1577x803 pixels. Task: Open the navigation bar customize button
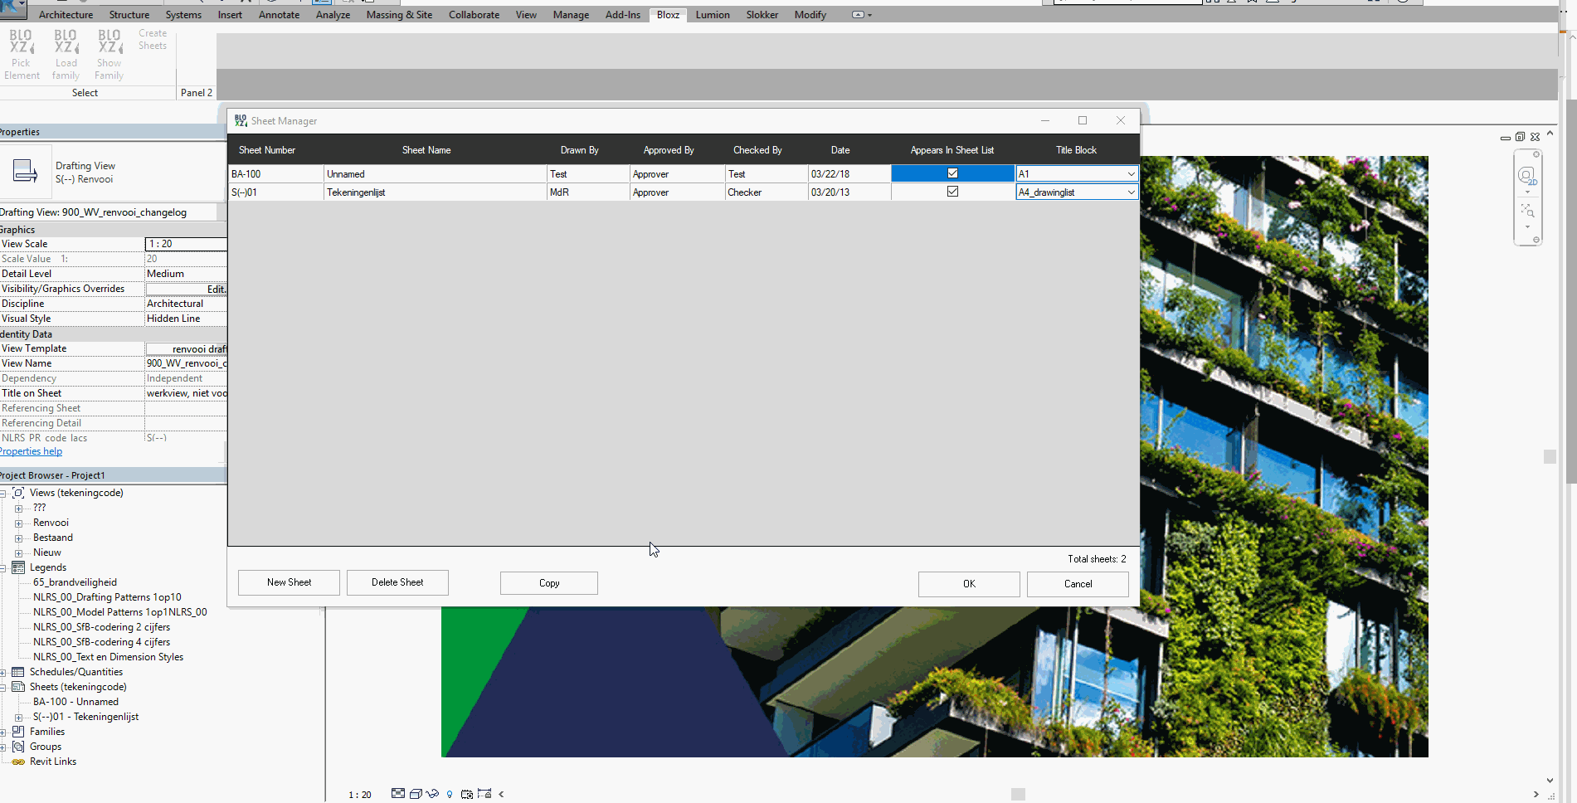(1536, 240)
